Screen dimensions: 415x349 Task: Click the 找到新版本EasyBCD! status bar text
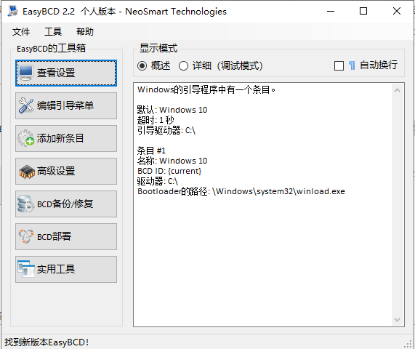[x=47, y=342]
